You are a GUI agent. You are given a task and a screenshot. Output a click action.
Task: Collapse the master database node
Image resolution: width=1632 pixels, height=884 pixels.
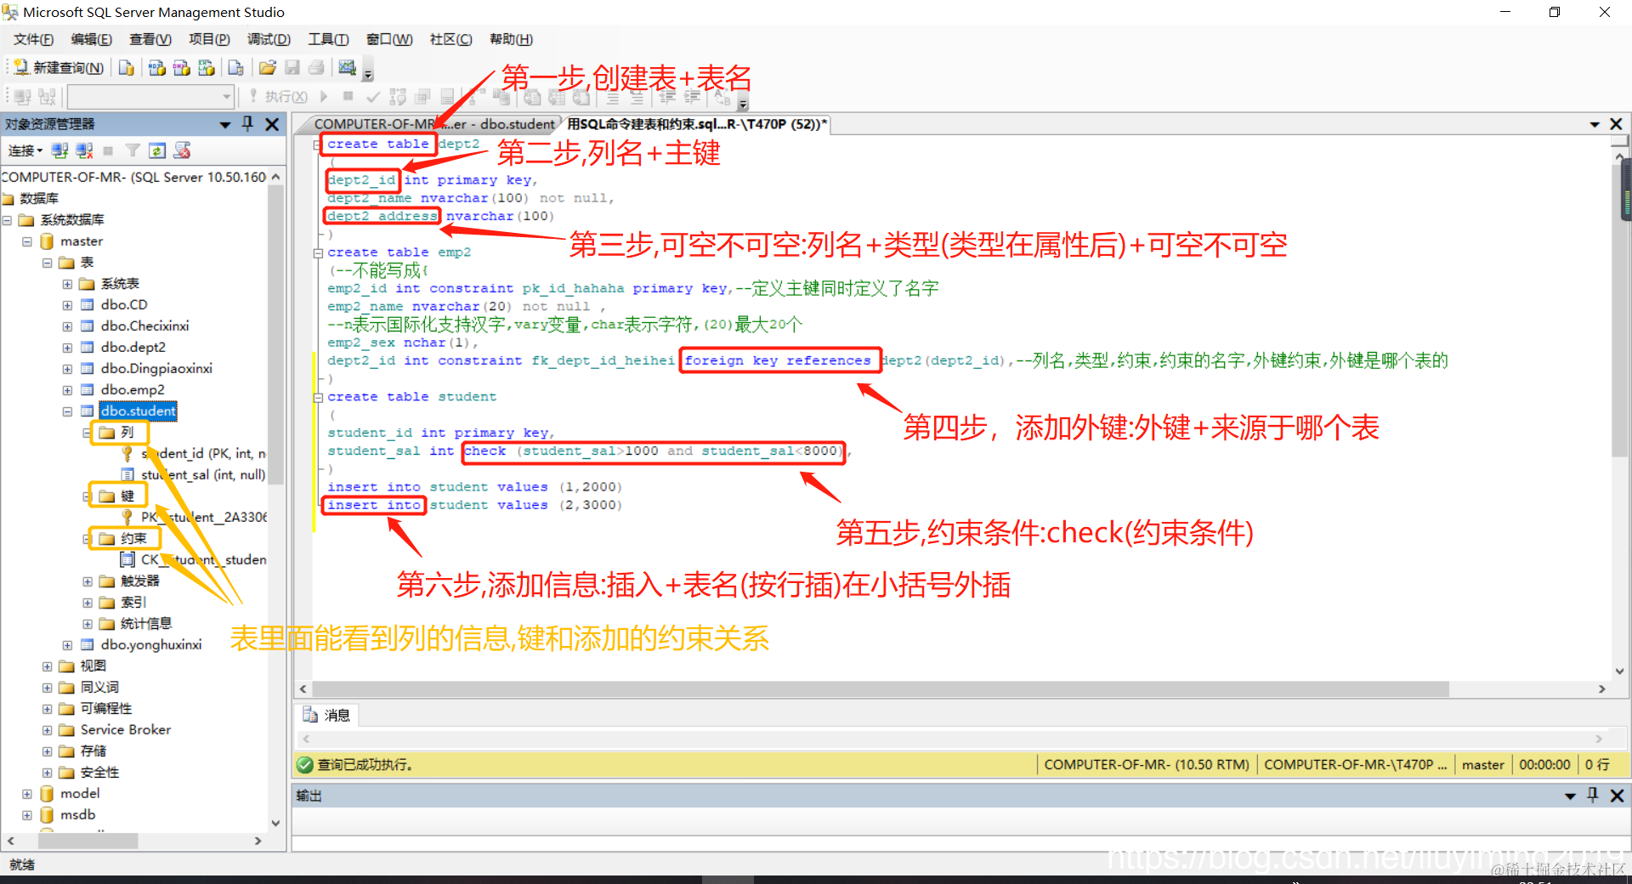pyautogui.click(x=27, y=241)
